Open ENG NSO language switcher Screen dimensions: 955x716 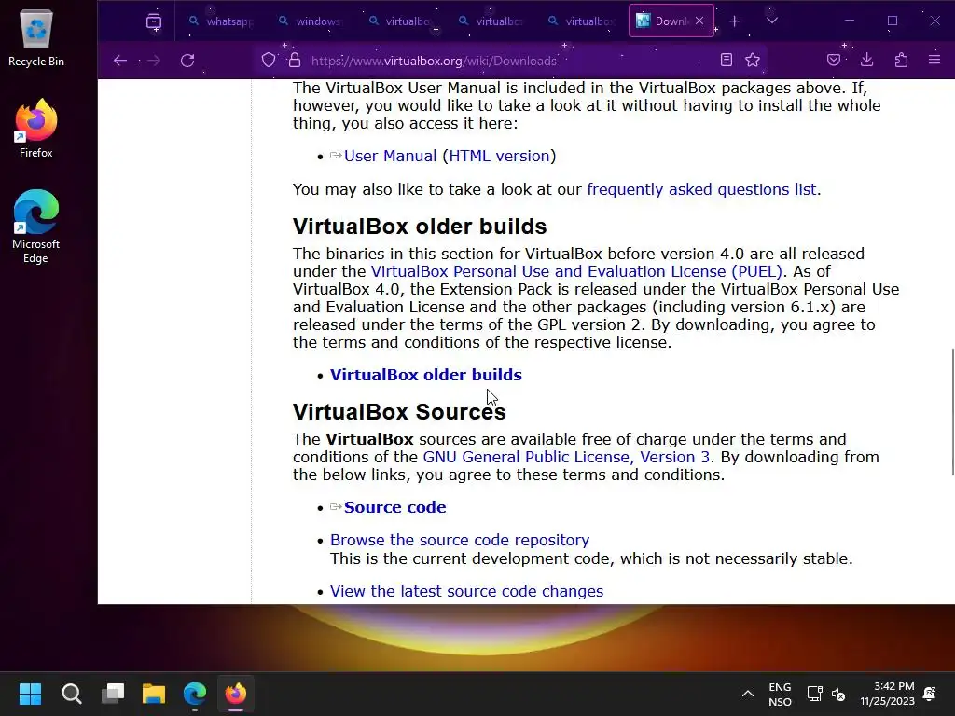click(781, 694)
